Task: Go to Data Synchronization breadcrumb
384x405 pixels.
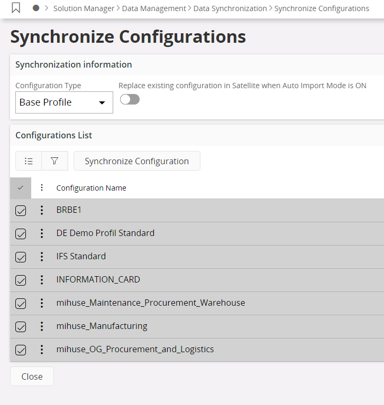Action: 230,8
